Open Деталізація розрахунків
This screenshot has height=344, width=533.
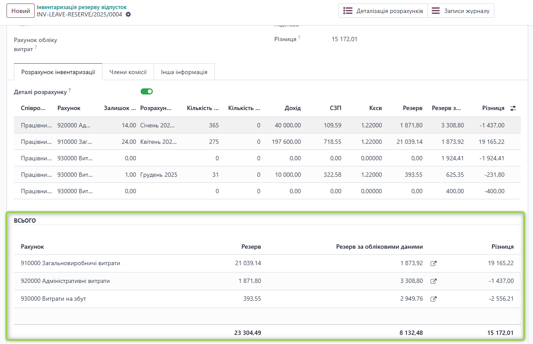[383, 11]
